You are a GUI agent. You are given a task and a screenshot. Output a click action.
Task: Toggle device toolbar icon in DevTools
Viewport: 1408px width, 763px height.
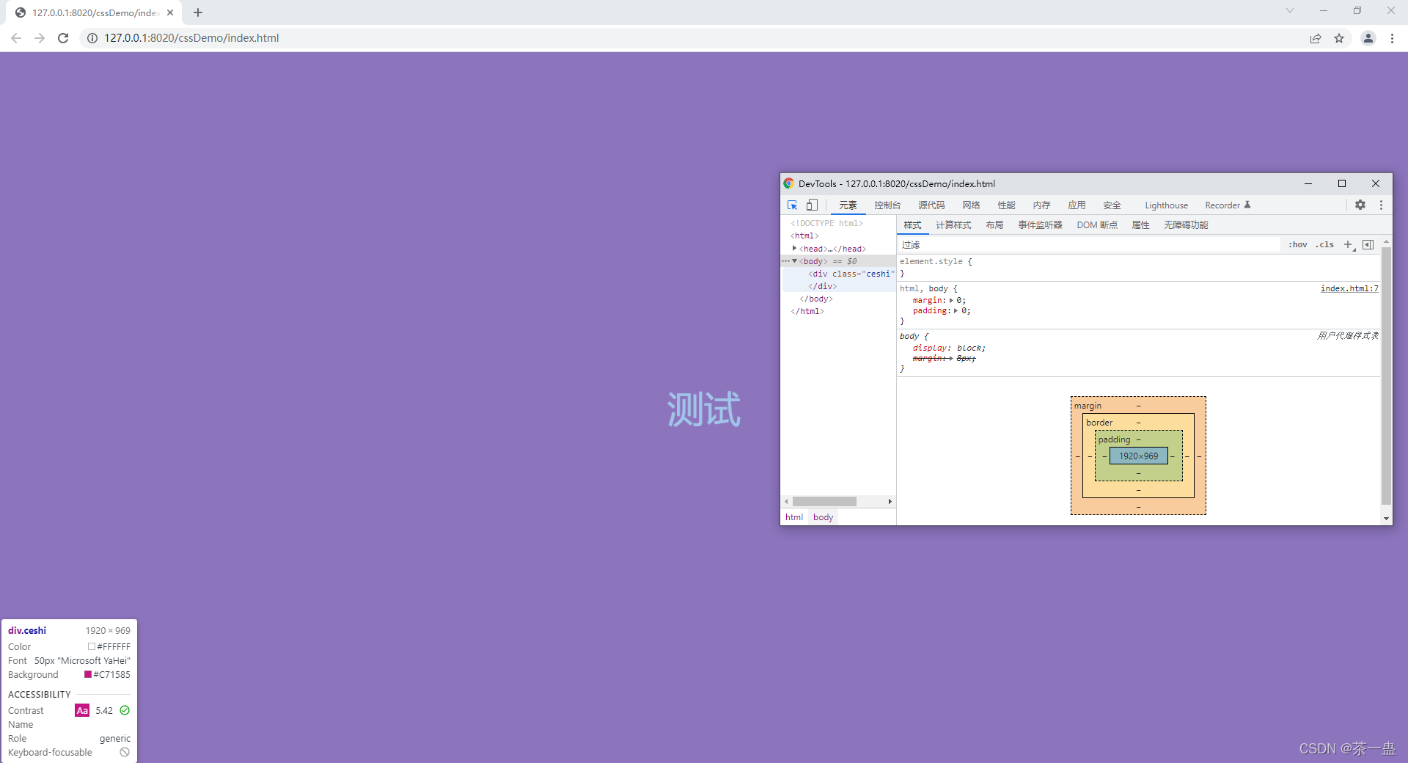click(812, 205)
